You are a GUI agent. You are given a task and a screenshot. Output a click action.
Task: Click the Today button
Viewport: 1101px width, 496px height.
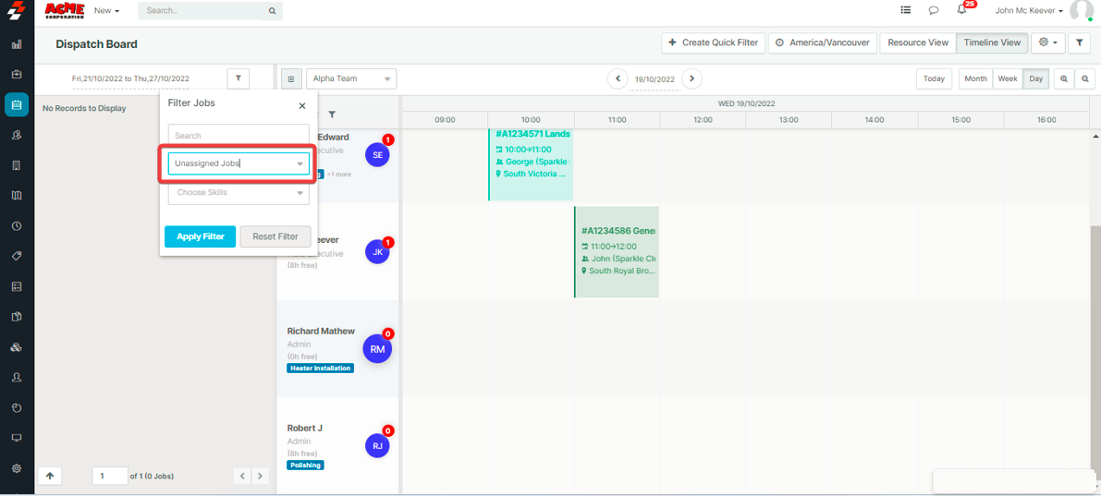tap(934, 79)
